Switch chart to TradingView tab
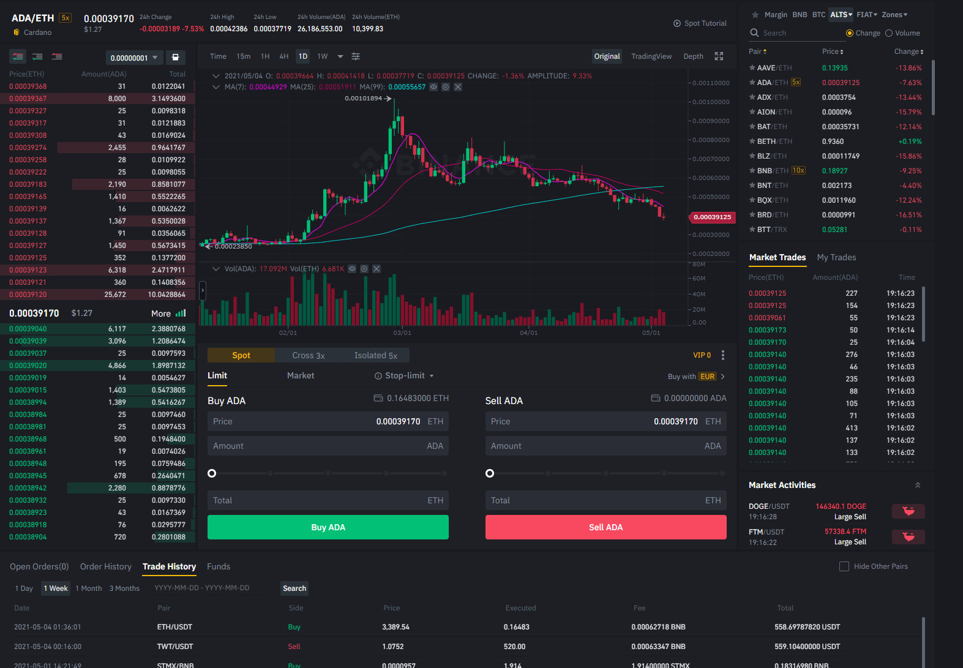The width and height of the screenshot is (963, 668). [651, 56]
